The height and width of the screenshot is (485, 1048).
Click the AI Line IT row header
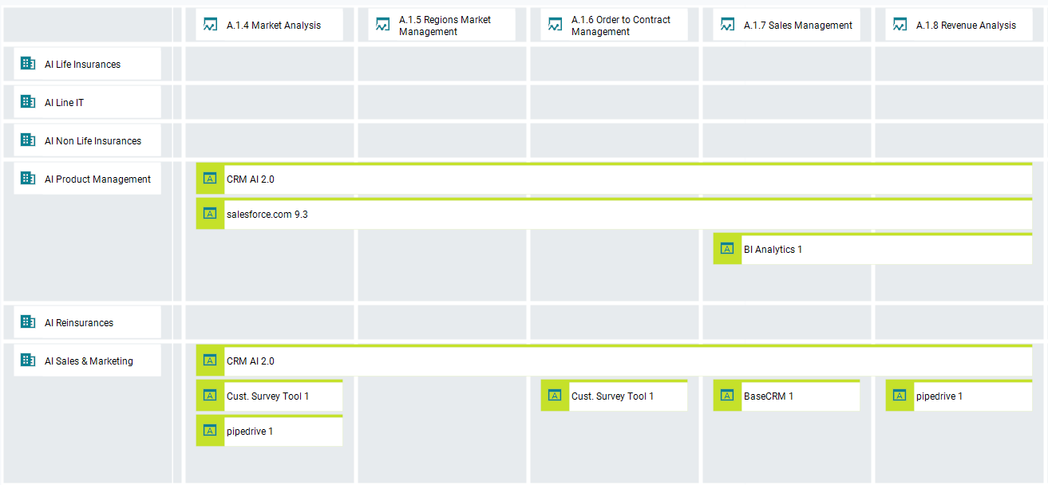[x=86, y=101]
